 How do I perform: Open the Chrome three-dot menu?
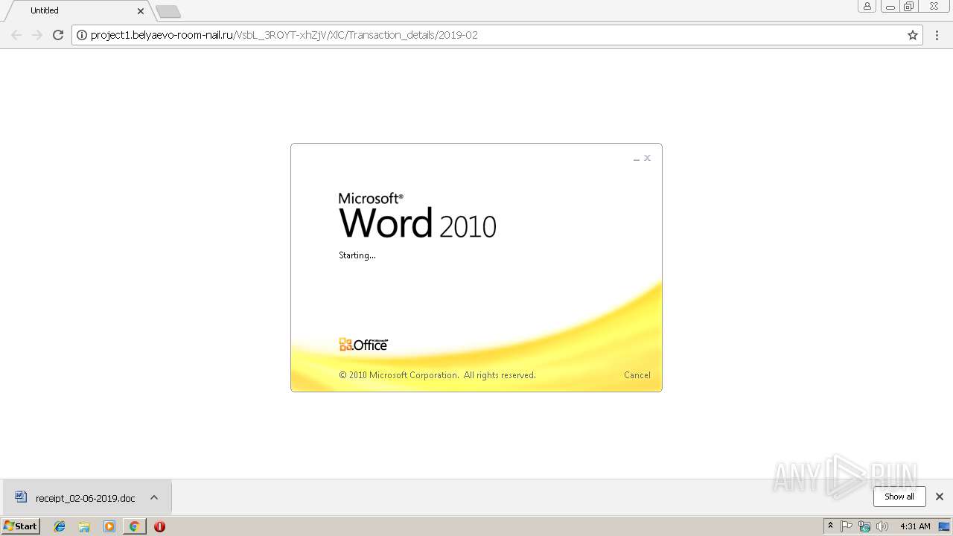[x=937, y=35]
